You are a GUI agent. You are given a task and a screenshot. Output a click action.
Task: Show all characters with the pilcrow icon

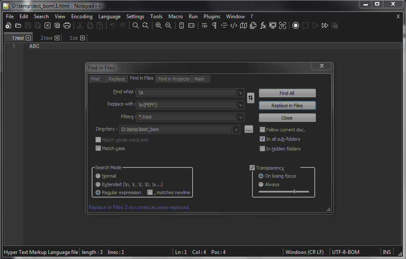tap(214, 25)
